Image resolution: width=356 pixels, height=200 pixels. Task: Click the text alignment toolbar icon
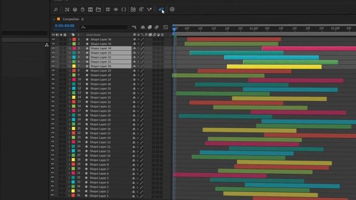pos(141,9)
